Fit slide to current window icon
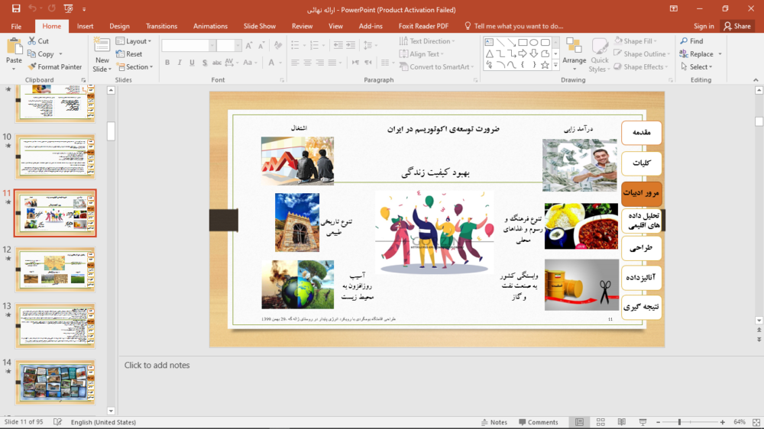Screen dimensions: 764x429 tap(755, 422)
